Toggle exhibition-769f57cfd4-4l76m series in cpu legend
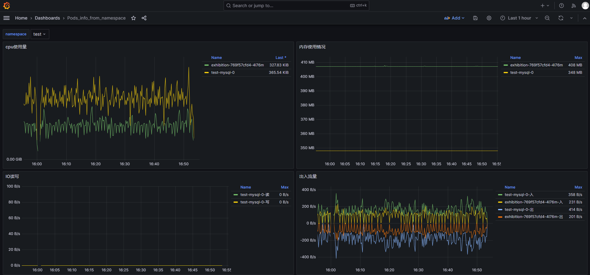 tap(238, 65)
